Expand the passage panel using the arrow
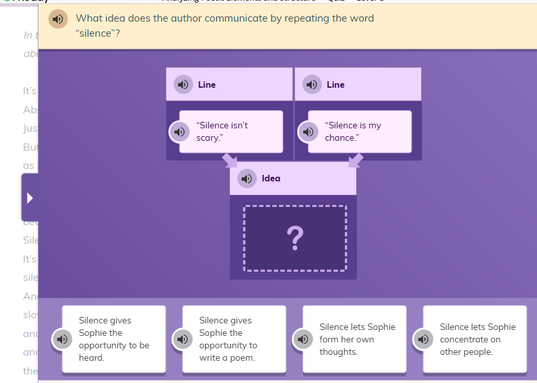Image resolution: width=537 pixels, height=383 pixels. point(28,196)
